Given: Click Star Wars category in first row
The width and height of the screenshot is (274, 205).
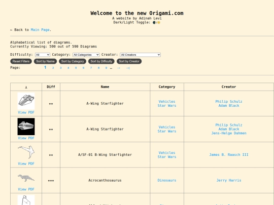Looking at the screenshot, I should point(167,106).
